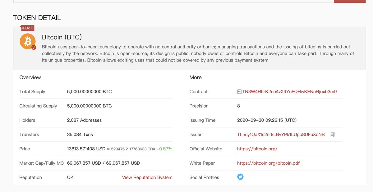Click the Circulating Supply value 5,000.00000000 BTC

coord(90,106)
